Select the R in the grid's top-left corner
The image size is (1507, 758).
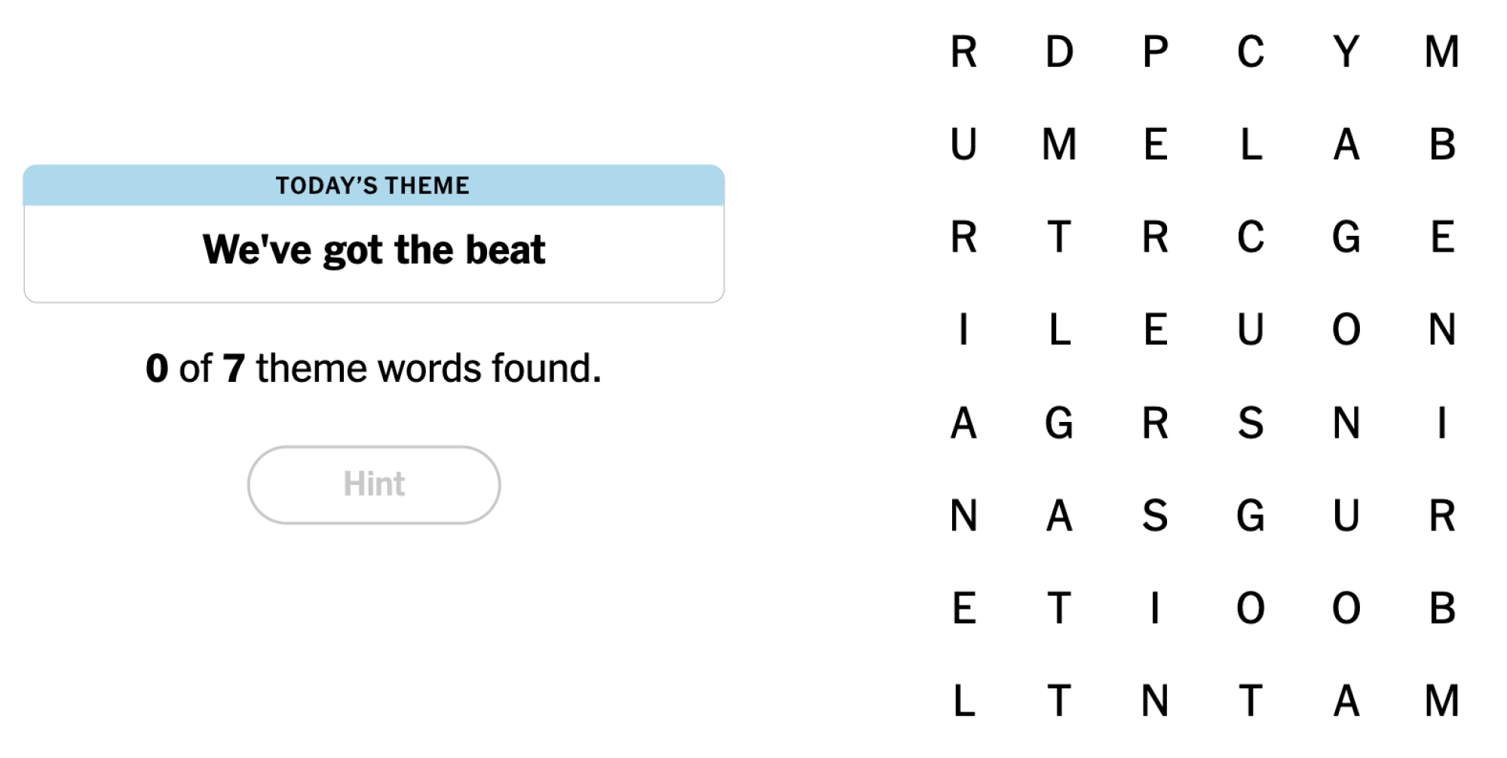963,52
